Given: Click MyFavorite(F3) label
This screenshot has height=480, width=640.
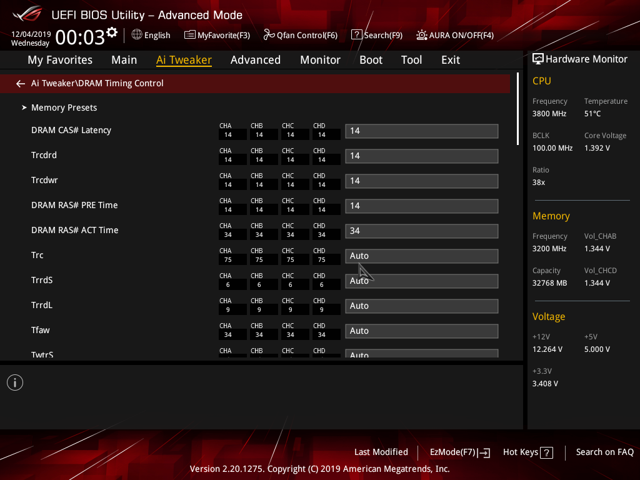Looking at the screenshot, I should coord(224,36).
